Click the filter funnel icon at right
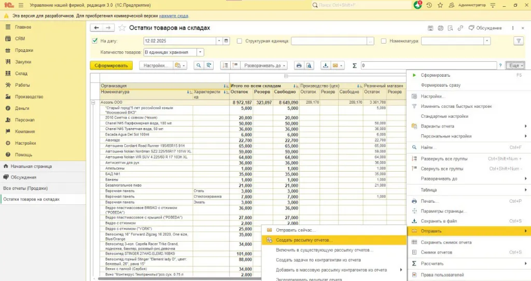531x281 pixels. click(518, 41)
